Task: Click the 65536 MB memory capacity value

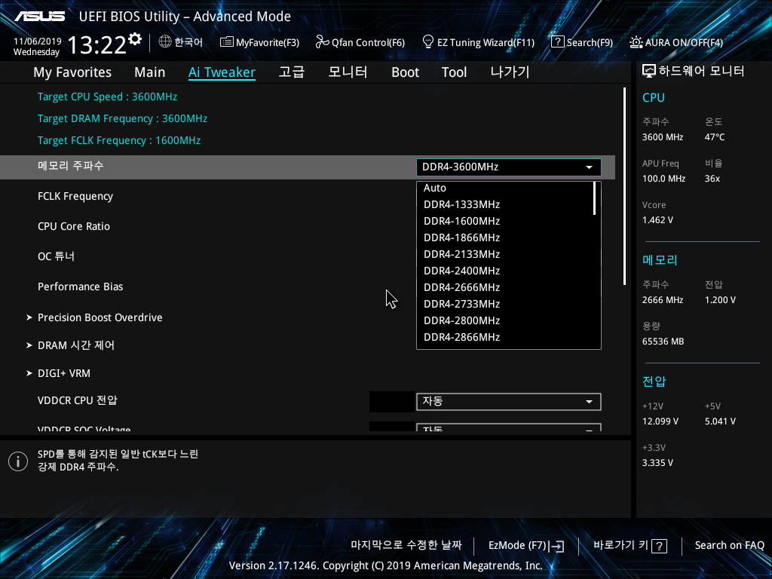Action: (x=663, y=342)
